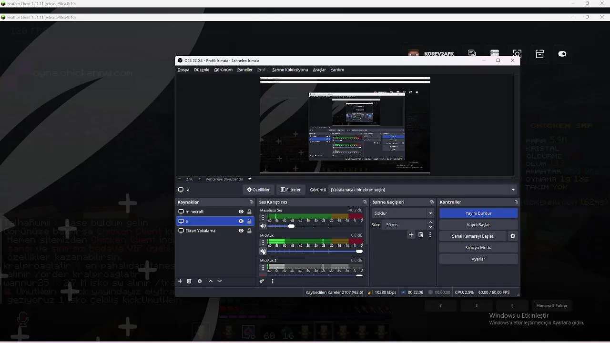Screen dimensions: 610x343
Task: Zoom in preview with plus icon
Action: (x=200, y=179)
